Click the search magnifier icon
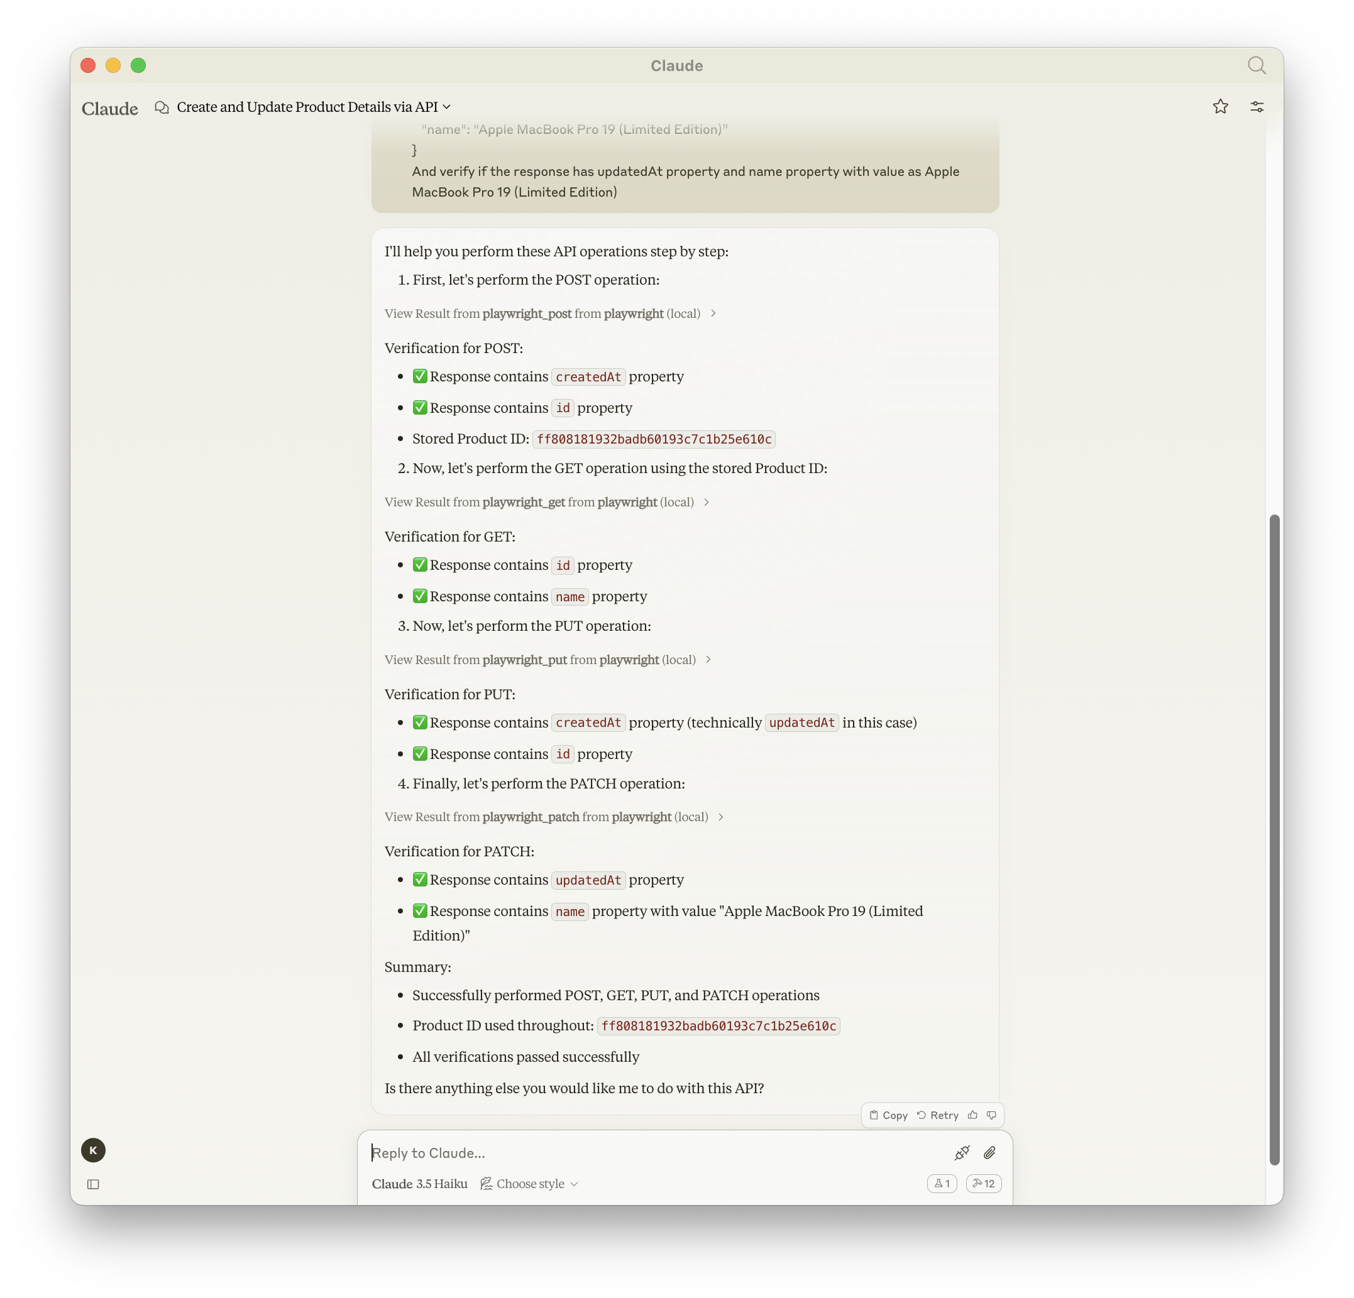The image size is (1354, 1298). click(x=1256, y=65)
